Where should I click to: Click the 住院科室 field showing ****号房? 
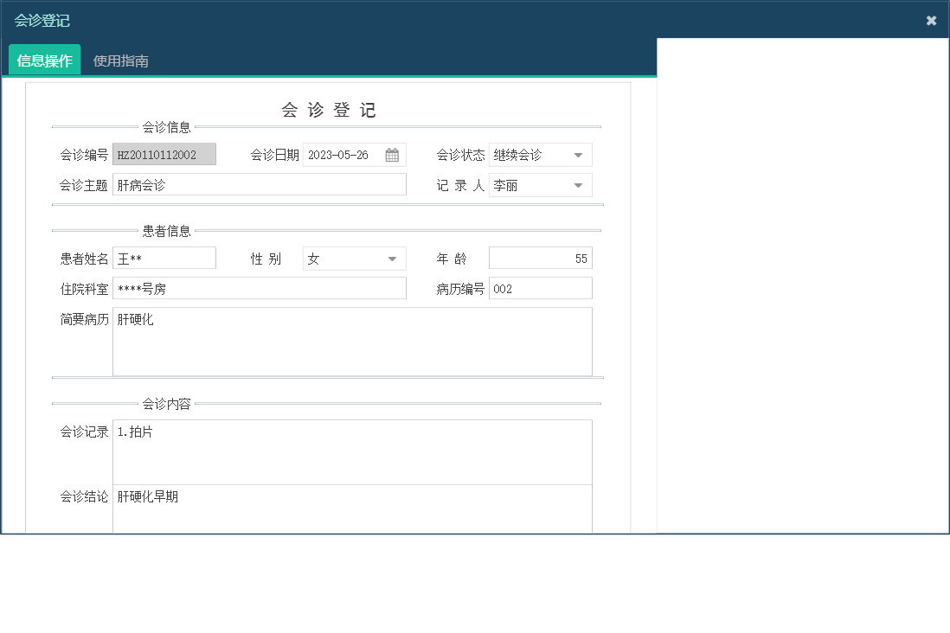point(260,287)
